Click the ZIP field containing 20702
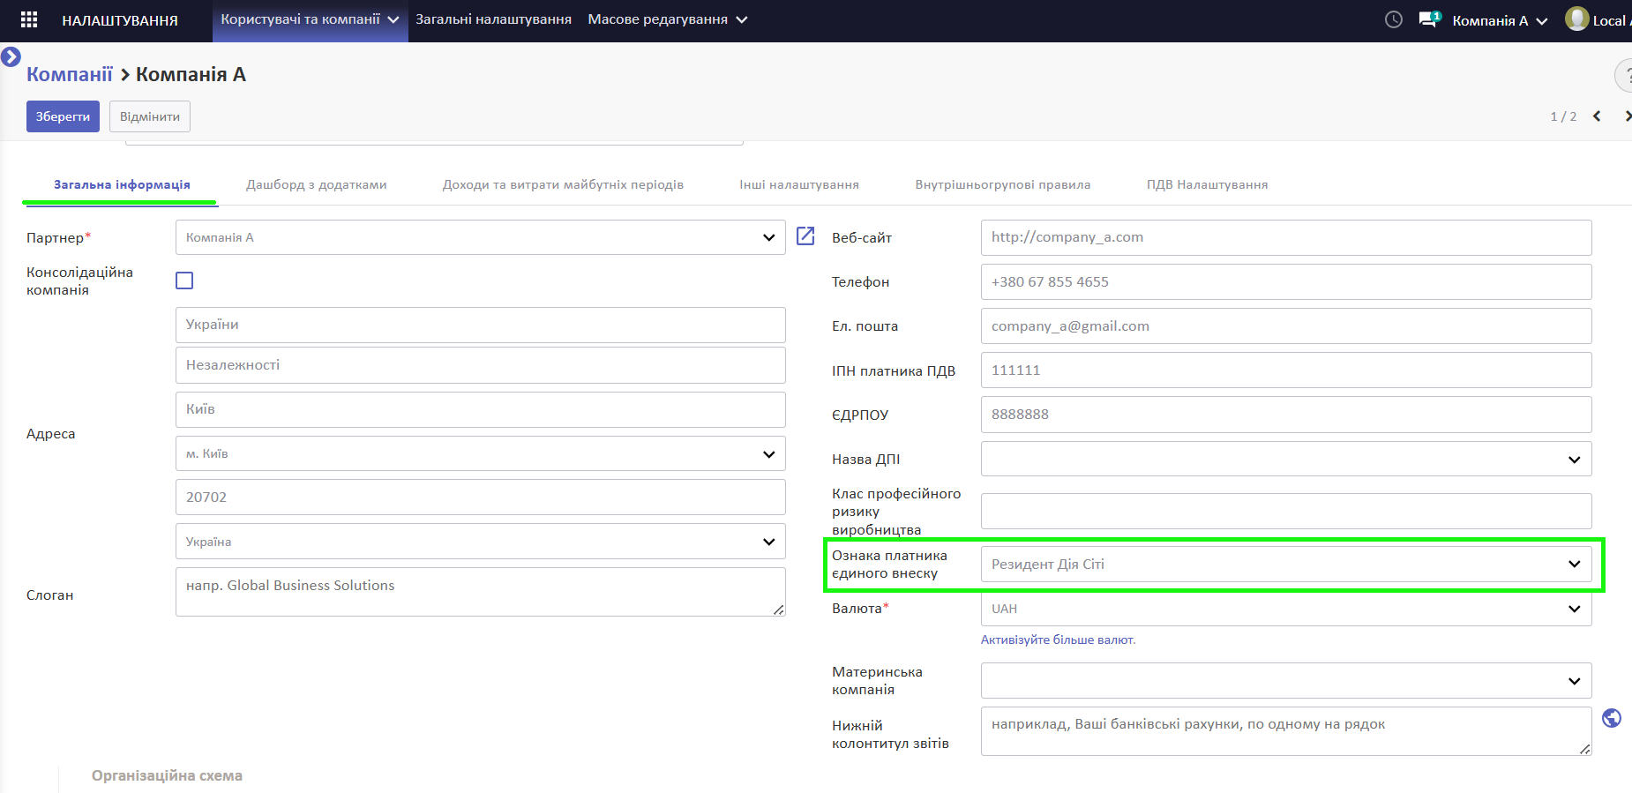 [x=481, y=497]
